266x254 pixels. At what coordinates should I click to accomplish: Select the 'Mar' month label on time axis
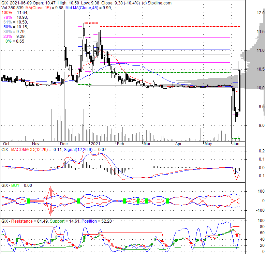[147, 144]
